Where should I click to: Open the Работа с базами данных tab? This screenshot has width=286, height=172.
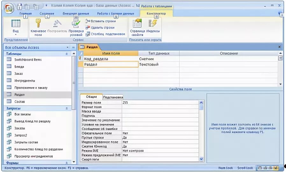point(116,13)
